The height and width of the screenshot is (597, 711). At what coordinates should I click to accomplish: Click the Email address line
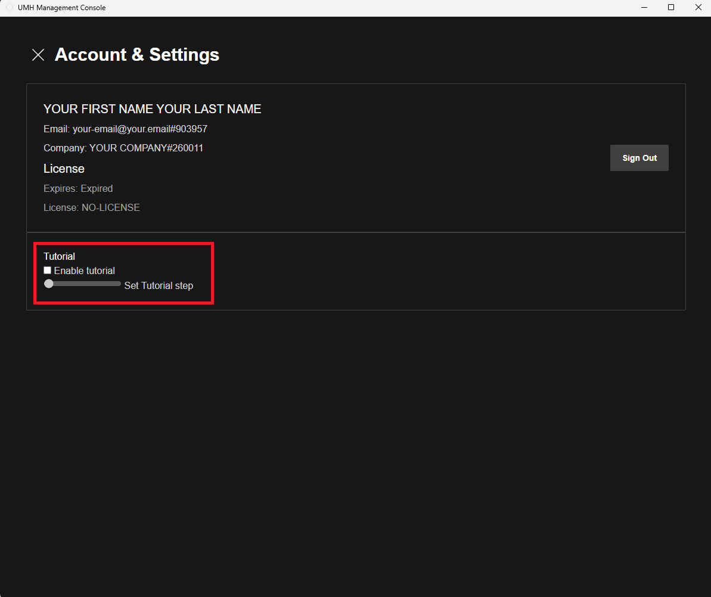point(125,129)
